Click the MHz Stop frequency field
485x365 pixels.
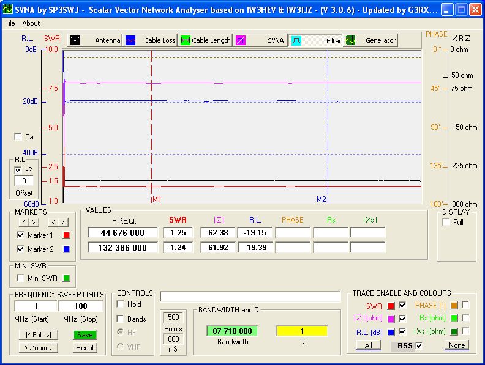tap(81, 306)
